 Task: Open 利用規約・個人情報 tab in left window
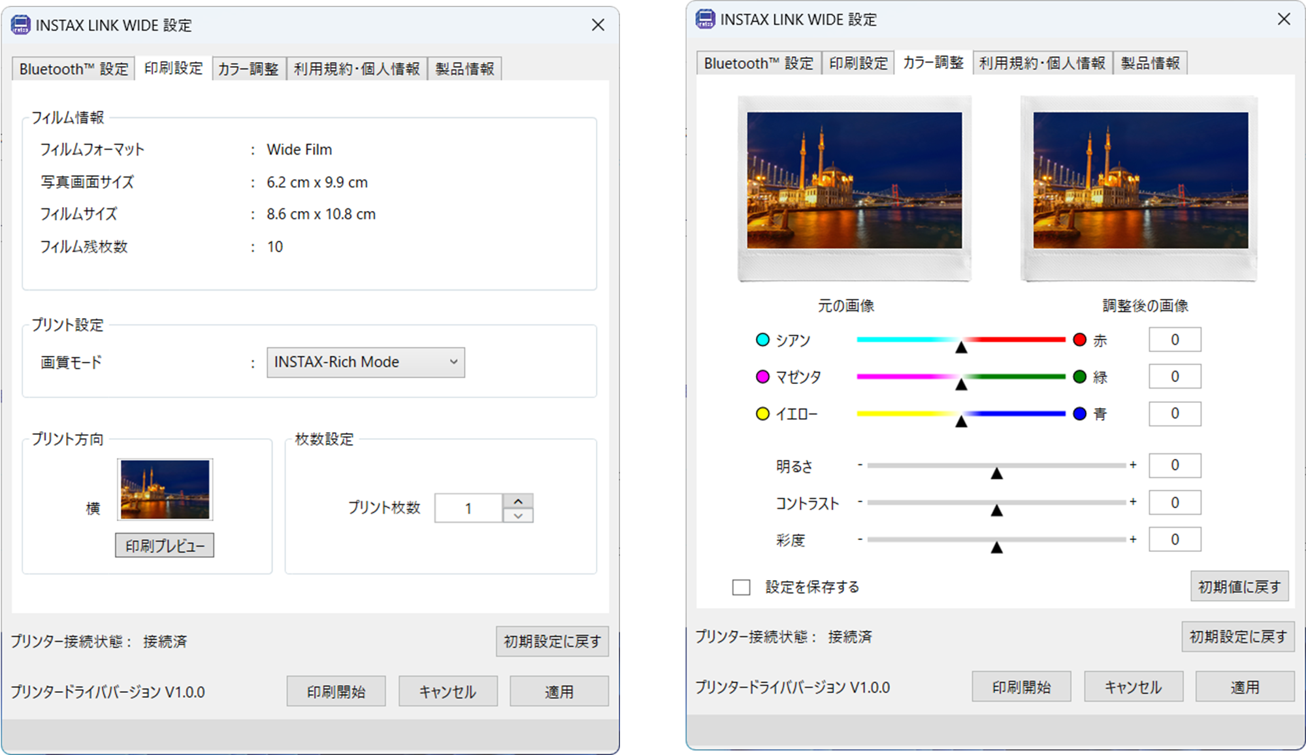357,69
